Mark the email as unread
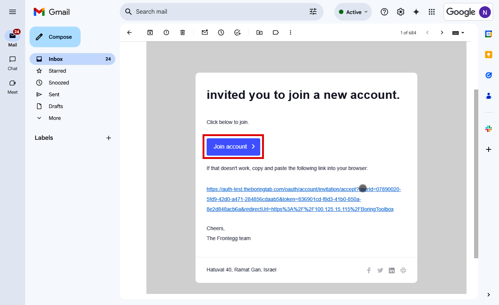 [205, 32]
